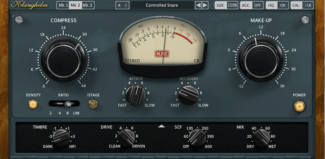Set ratio to 4
The width and height of the screenshot is (325, 159).
pyautogui.click(x=60, y=113)
